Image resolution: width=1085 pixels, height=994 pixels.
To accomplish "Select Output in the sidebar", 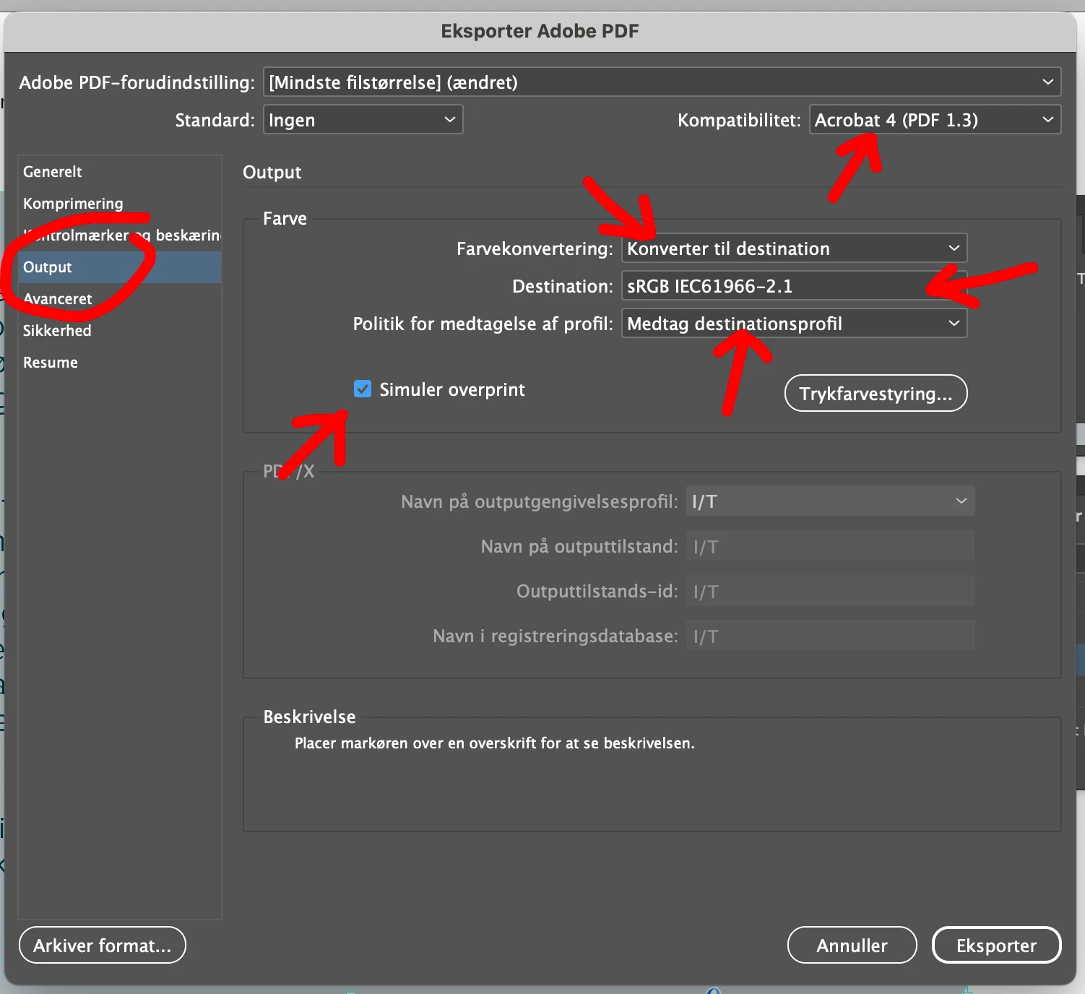I will coord(120,267).
